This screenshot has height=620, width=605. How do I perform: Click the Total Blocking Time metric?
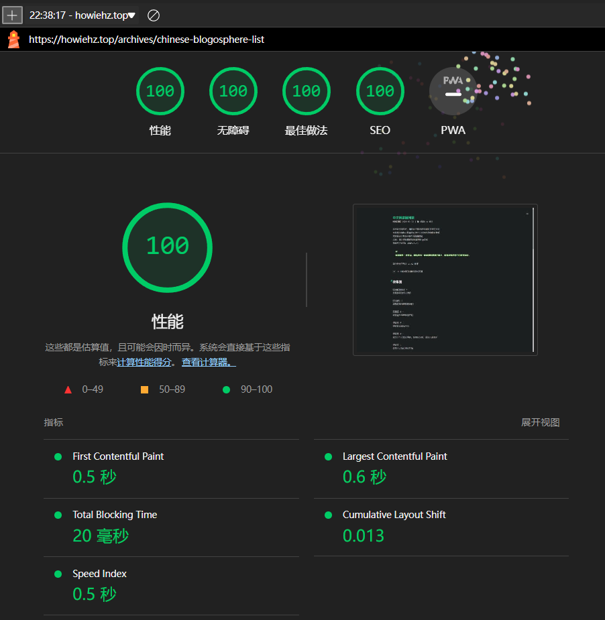pos(115,515)
